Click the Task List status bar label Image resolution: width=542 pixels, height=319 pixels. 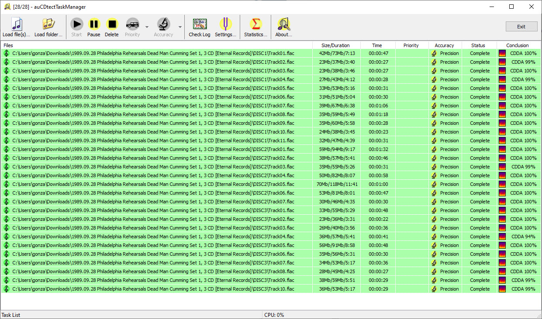pos(11,315)
